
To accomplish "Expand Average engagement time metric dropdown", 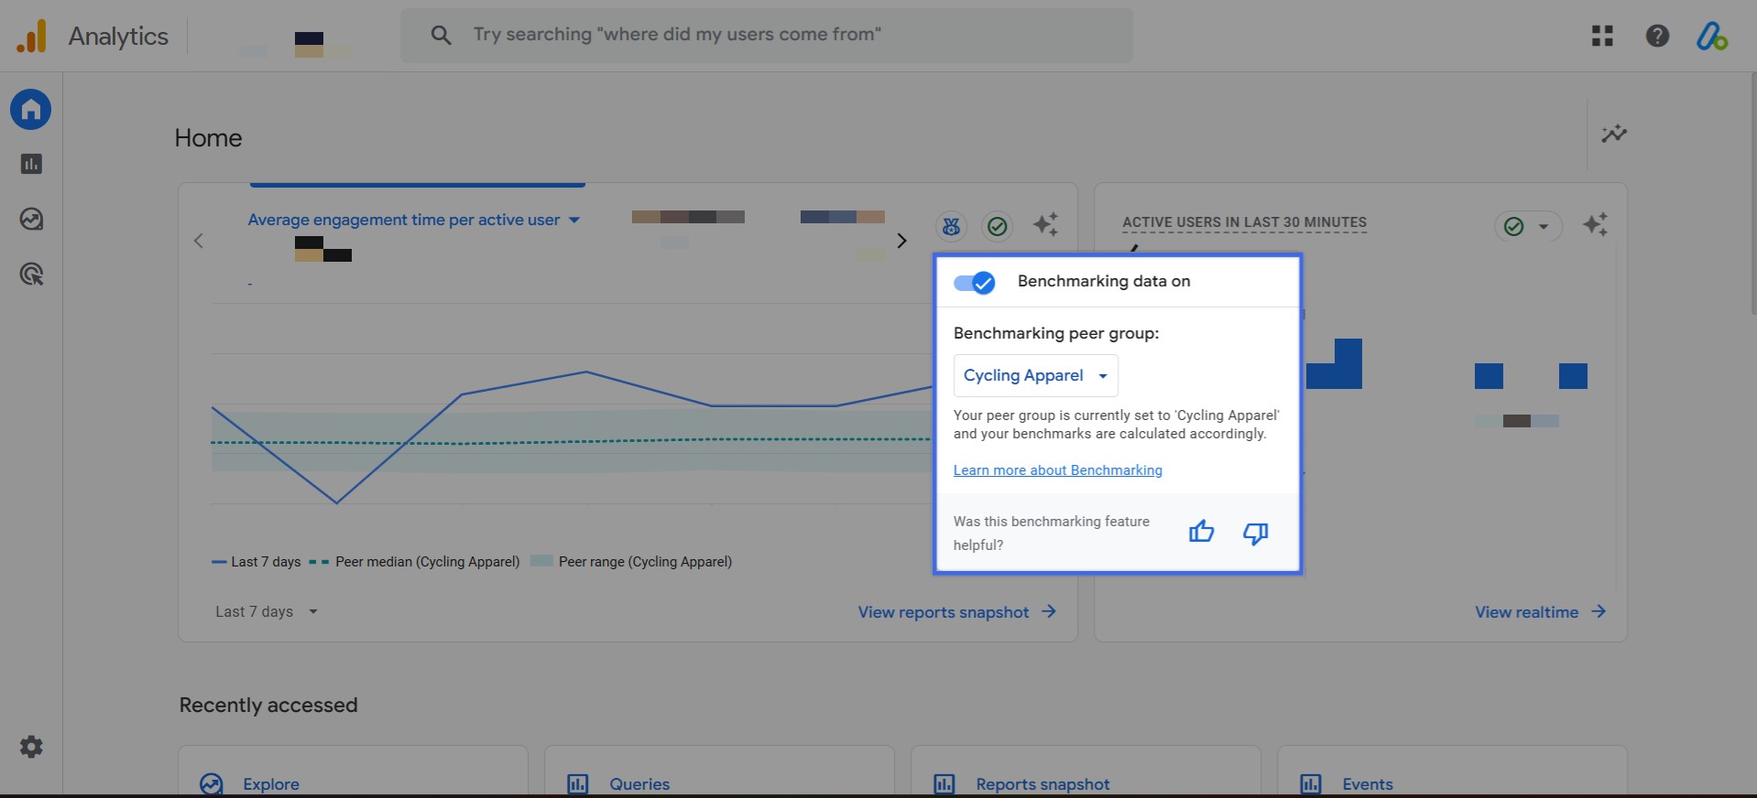I will click(x=413, y=220).
